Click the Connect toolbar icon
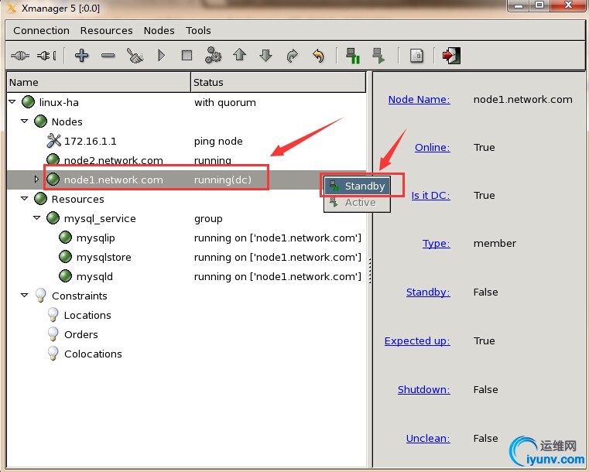 click(x=20, y=56)
